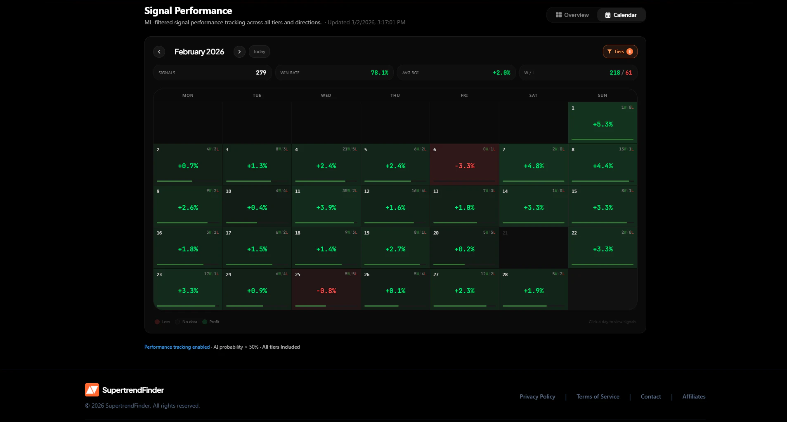This screenshot has width=787, height=422.
Task: Open the Privacy Policy link
Action: (x=537, y=396)
